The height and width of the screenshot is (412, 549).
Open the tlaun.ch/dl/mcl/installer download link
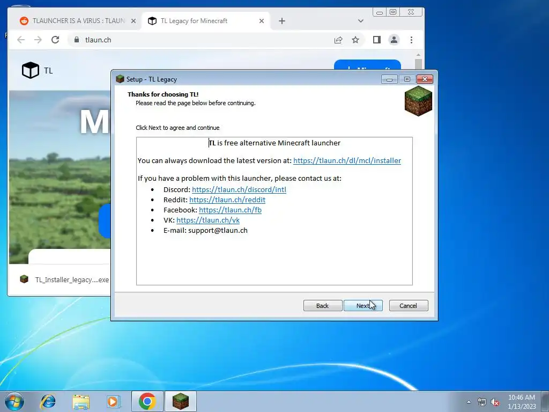347,160
